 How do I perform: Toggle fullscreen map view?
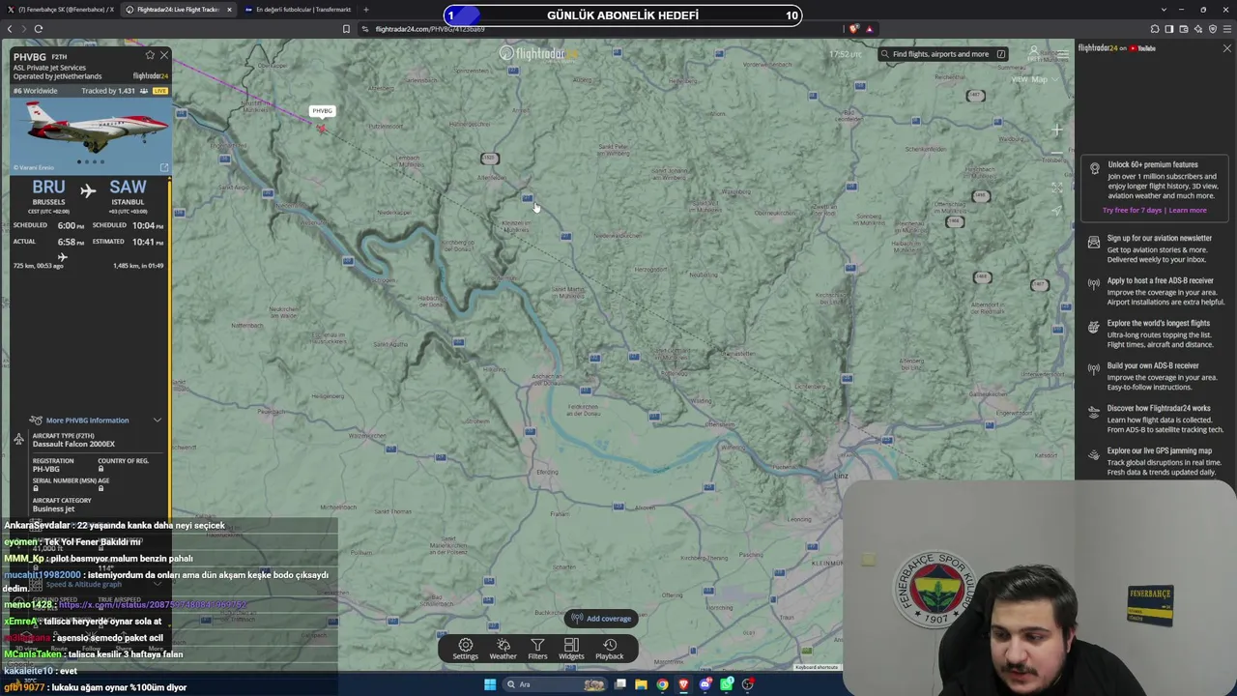(x=1056, y=188)
